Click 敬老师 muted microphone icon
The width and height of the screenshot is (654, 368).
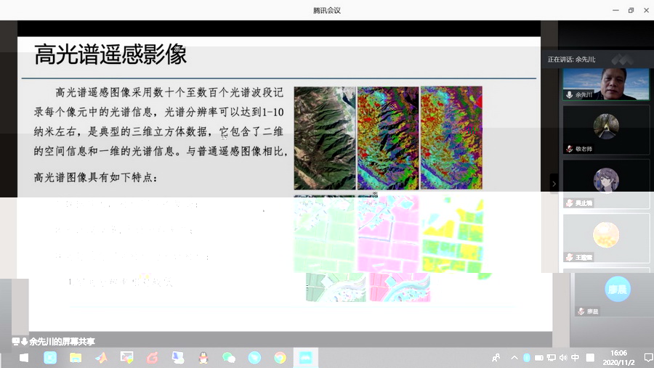click(569, 149)
